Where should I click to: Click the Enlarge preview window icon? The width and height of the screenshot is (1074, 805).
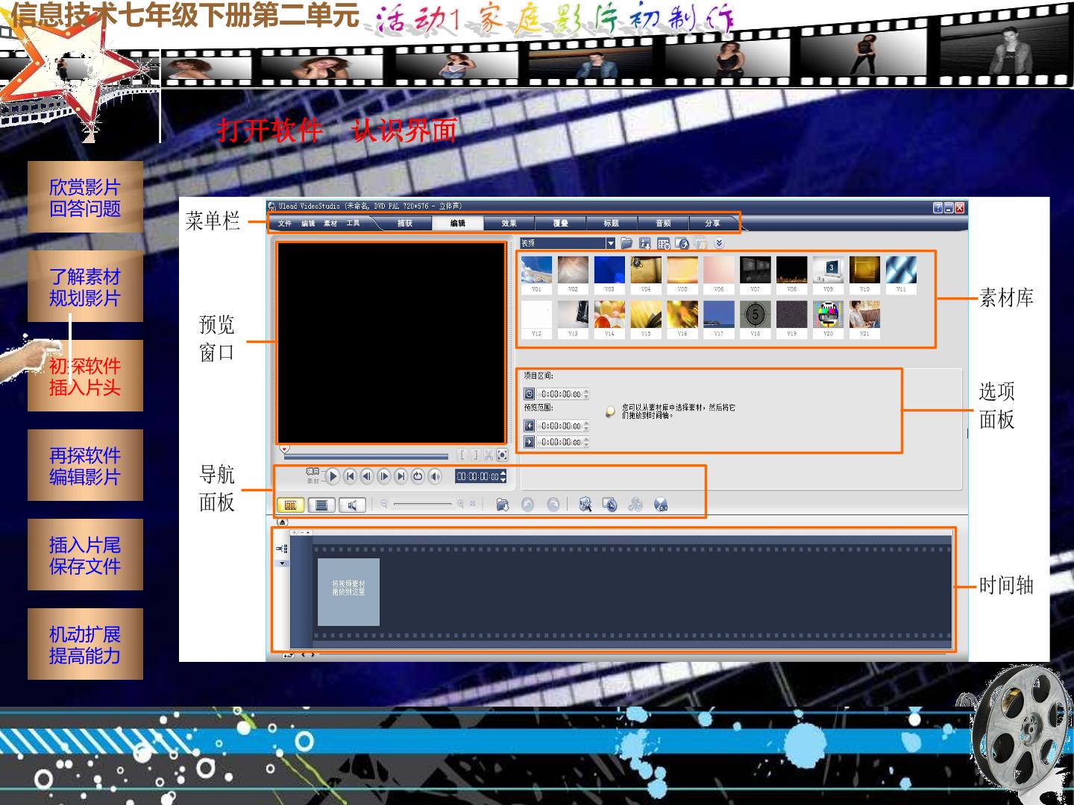[502, 455]
